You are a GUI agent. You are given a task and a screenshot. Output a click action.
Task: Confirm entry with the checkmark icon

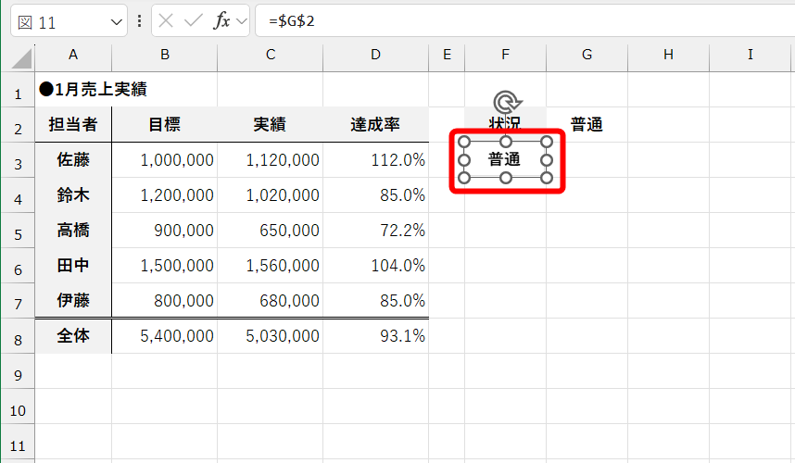(x=193, y=20)
